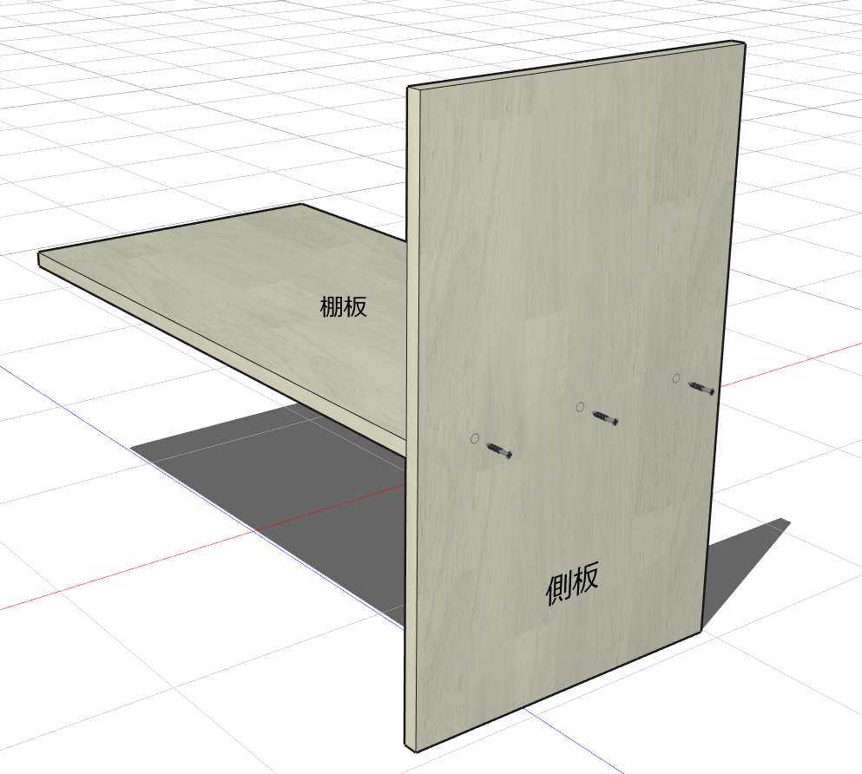862x774 pixels.
Task: Select the 棚板 text label
Action: coord(344,306)
